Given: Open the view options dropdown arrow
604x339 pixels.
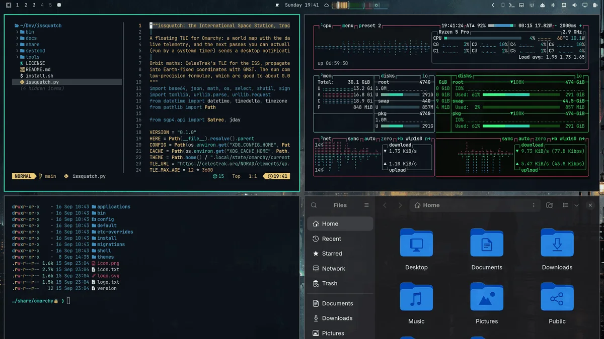Looking at the screenshot, I should click(576, 205).
